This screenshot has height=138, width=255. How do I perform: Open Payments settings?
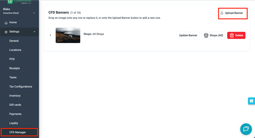point(15,114)
